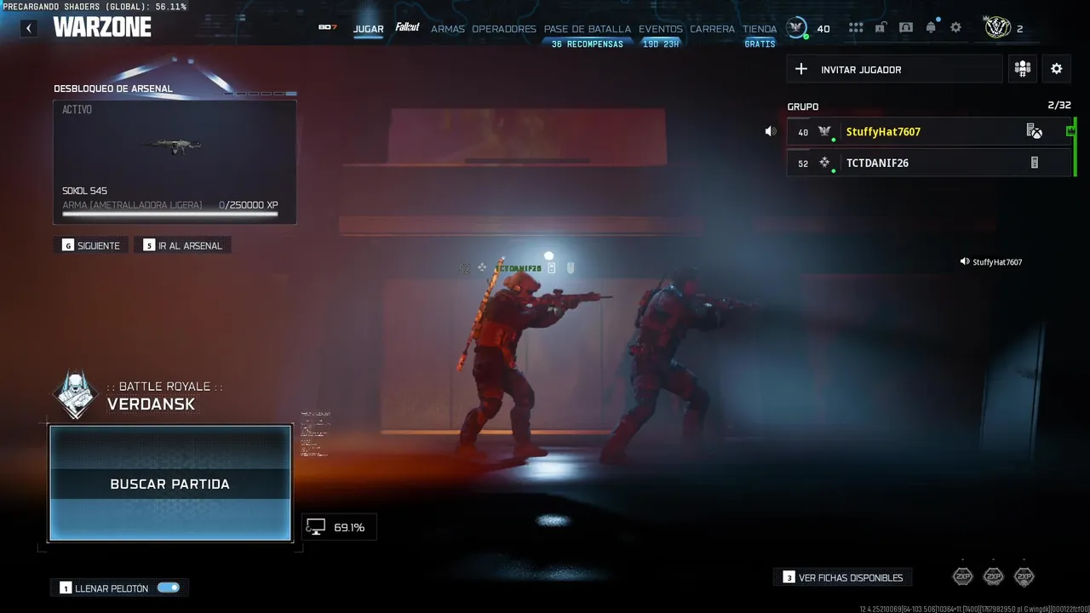Open the EVENTOS tab
Image resolution: width=1090 pixels, height=613 pixels.
[x=661, y=29]
